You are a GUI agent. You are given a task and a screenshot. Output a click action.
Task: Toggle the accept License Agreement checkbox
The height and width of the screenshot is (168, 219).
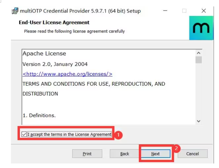24,134
